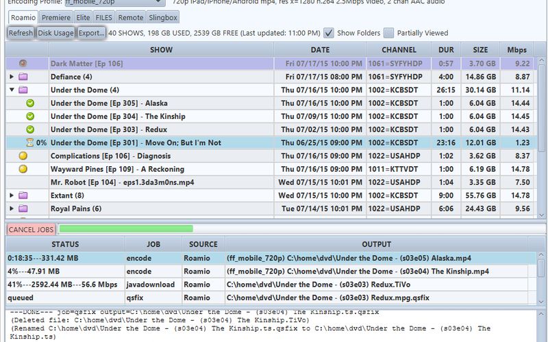Viewport: 548px width, 342px height.
Task: Click the Redux.TiVo output path
Action: click(x=319, y=285)
